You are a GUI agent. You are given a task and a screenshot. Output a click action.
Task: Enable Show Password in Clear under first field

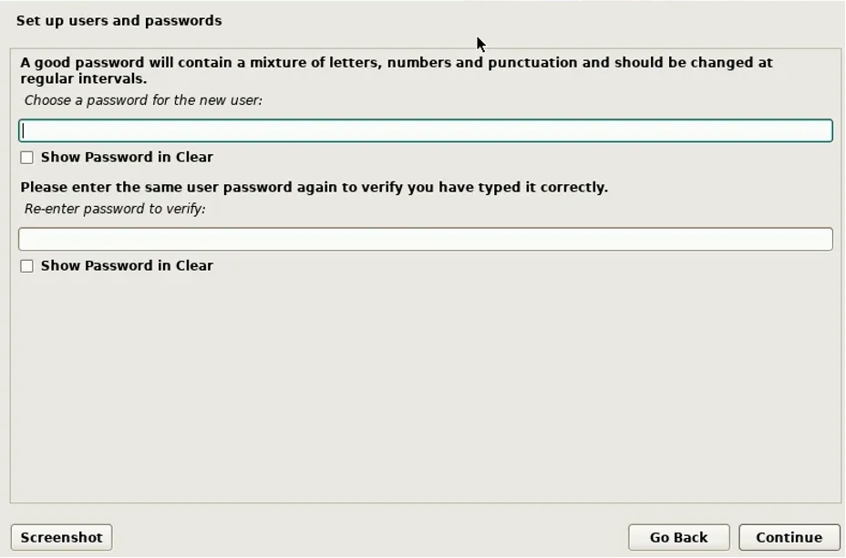27,157
